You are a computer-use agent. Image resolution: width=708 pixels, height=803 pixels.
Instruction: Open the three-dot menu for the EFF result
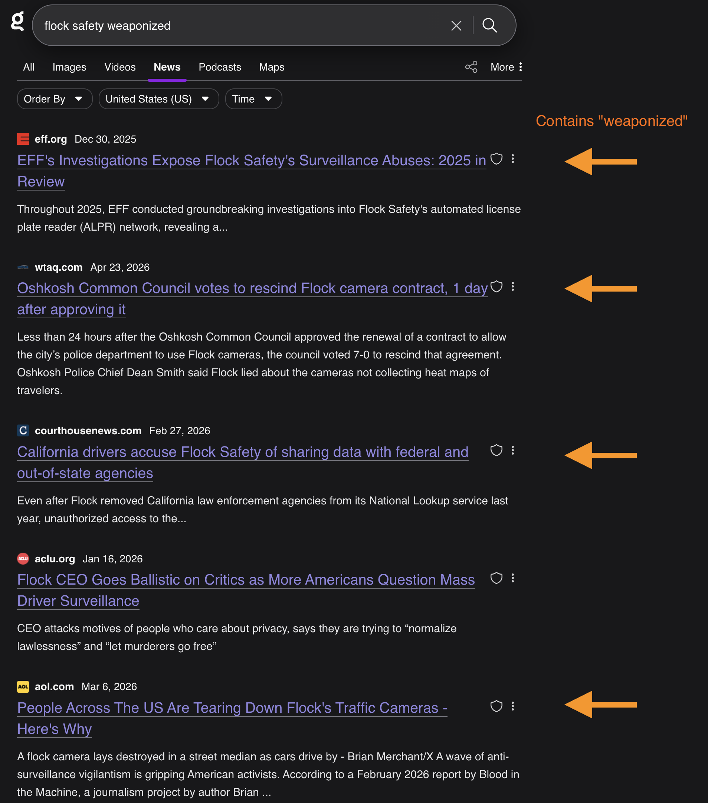pyautogui.click(x=512, y=159)
